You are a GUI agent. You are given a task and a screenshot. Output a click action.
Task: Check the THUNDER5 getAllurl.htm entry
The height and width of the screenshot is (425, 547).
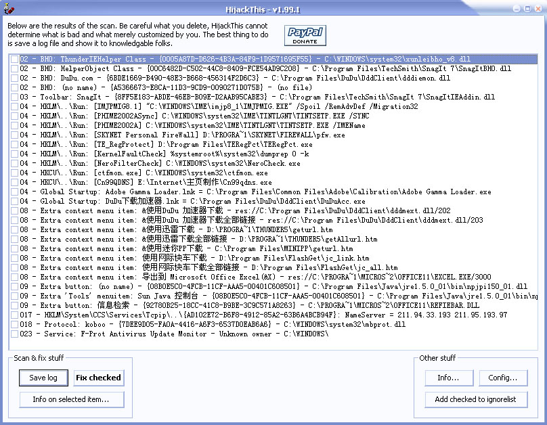click(14, 239)
